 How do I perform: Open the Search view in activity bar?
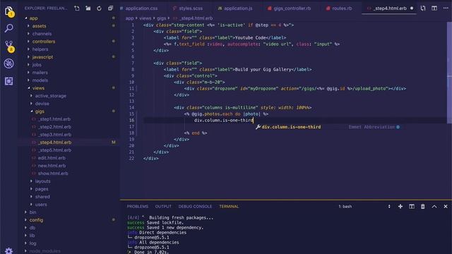(x=9, y=28)
